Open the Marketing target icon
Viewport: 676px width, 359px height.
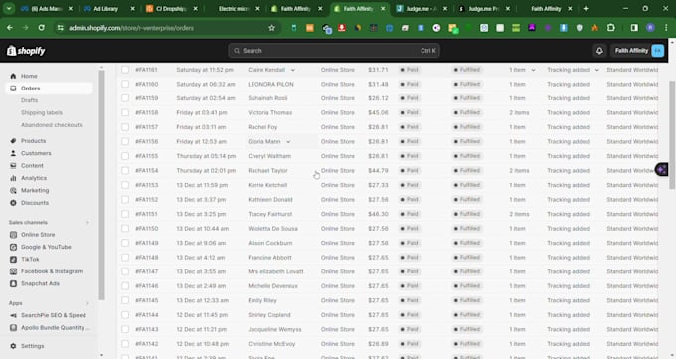[x=13, y=190]
